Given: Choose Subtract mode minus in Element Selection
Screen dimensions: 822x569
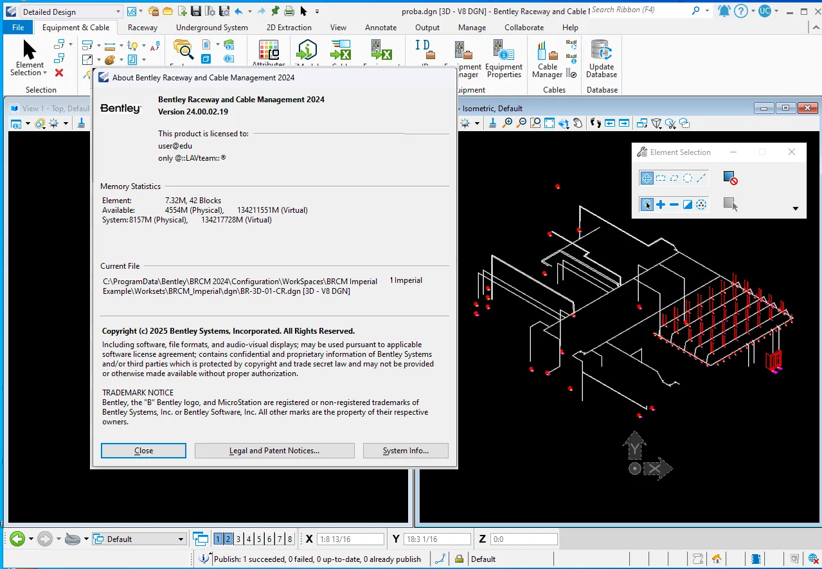Looking at the screenshot, I should [674, 204].
